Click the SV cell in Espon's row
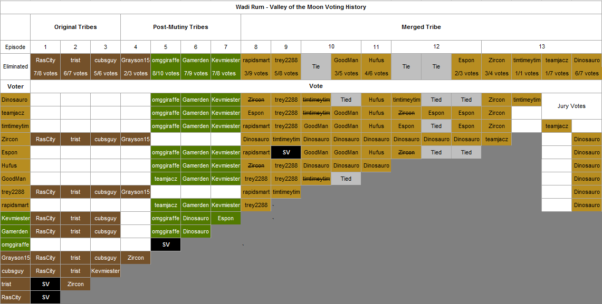 (x=285, y=152)
